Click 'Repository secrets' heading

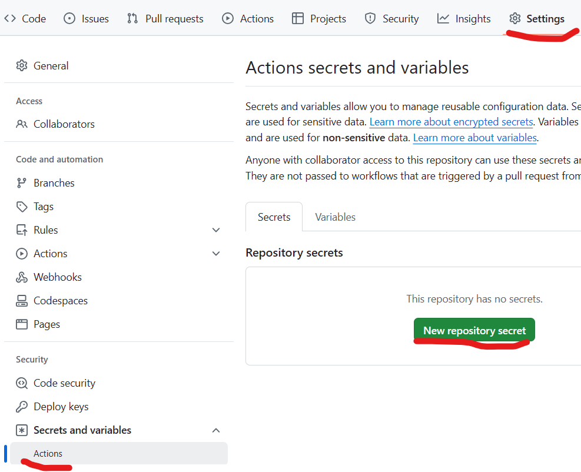pos(294,252)
